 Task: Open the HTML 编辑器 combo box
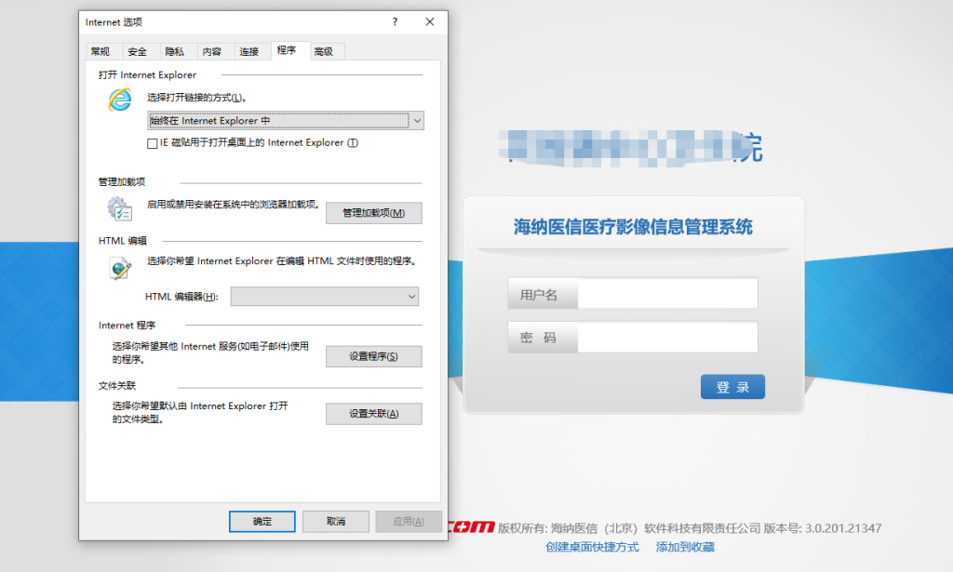click(x=325, y=297)
